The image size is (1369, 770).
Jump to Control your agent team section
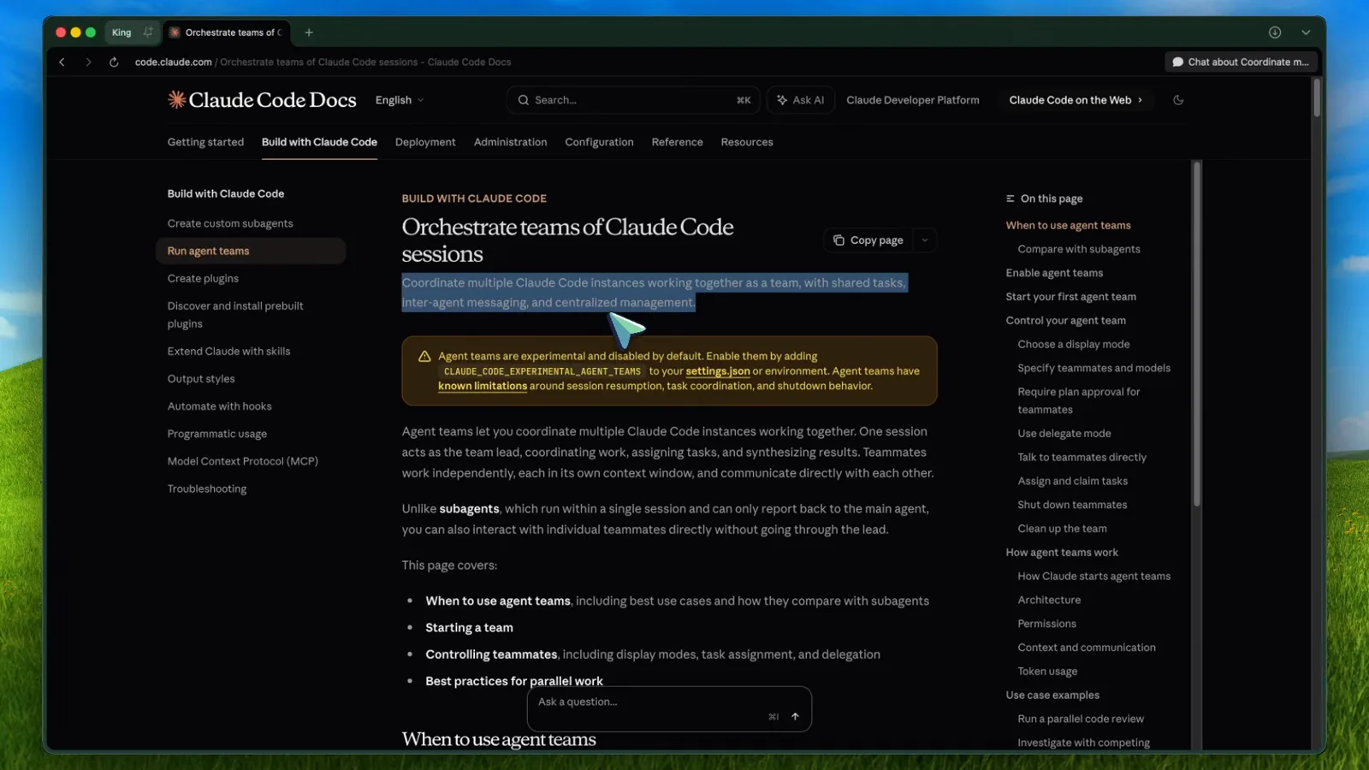[x=1066, y=321]
